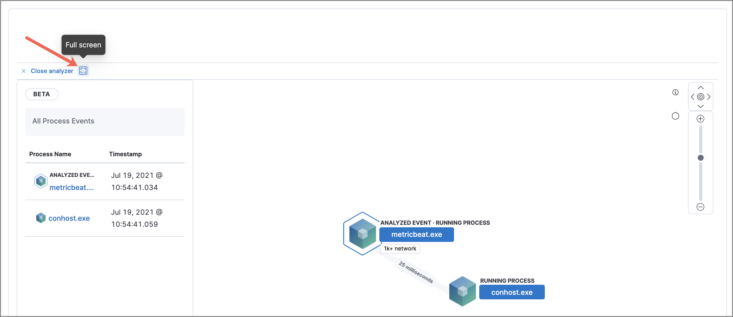The height and width of the screenshot is (317, 733).
Task: Select the full screen icon beside Close analyzer
Action: tap(83, 71)
